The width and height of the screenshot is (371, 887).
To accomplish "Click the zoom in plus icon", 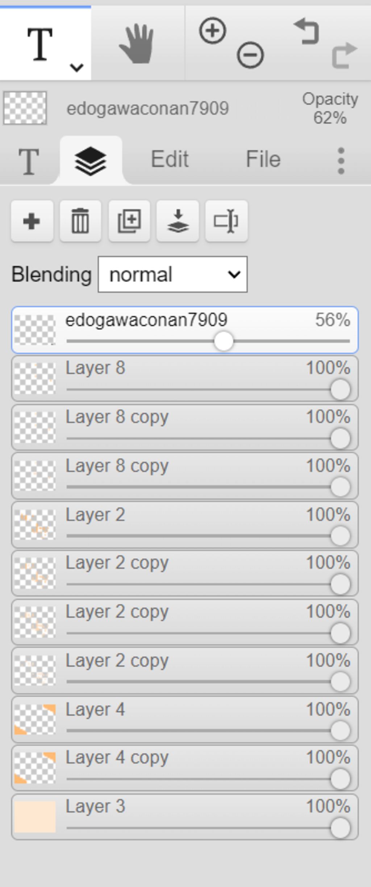I will click(213, 30).
